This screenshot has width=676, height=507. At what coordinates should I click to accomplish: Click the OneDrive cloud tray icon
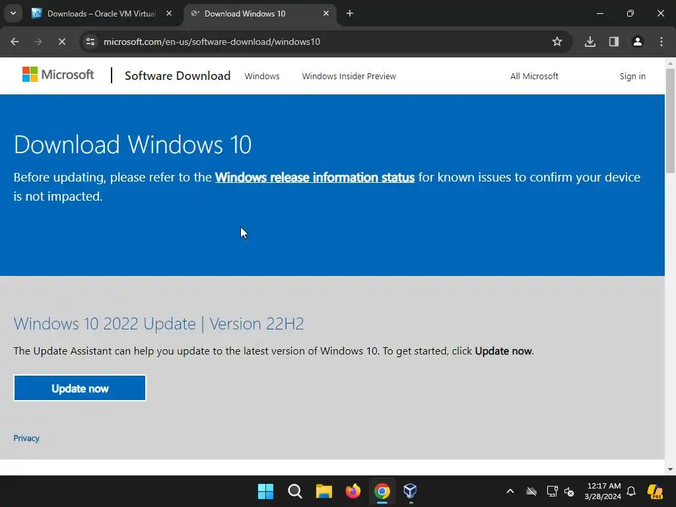tap(531, 491)
